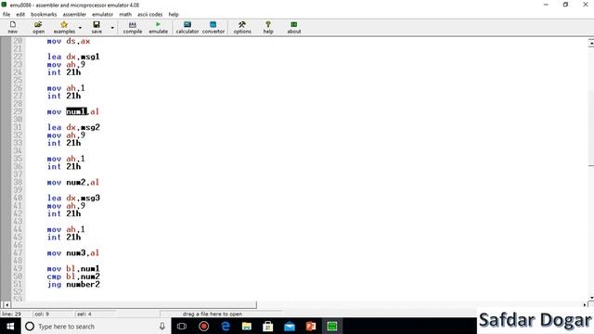Click the 'lea dx,msg3' code line
Image resolution: width=594 pixels, height=334 pixels.
[x=73, y=198]
